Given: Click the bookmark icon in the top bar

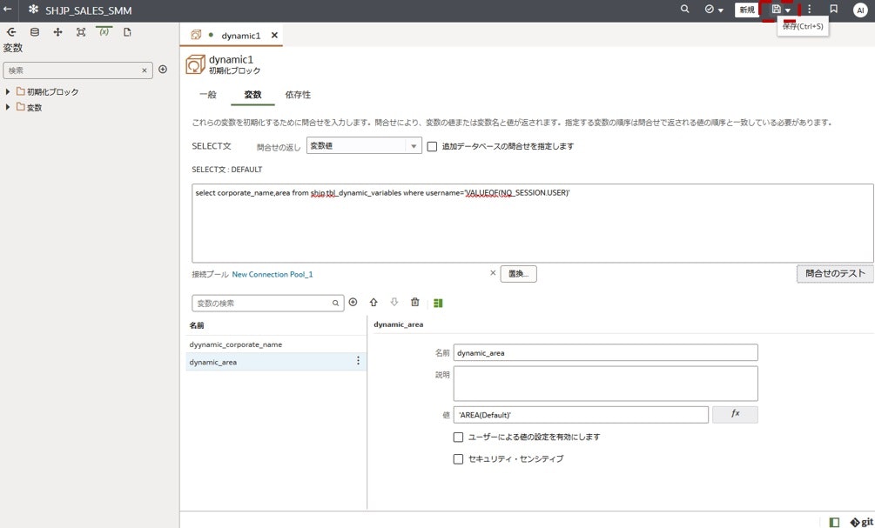Looking at the screenshot, I should tap(834, 10).
